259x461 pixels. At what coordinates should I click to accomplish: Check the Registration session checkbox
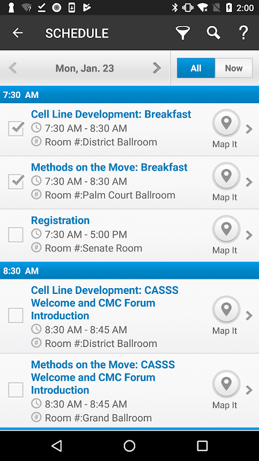(16, 235)
